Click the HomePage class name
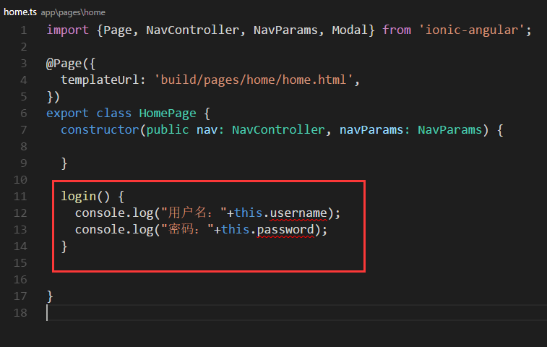Screen dimensions: 547x347 [x=168, y=113]
